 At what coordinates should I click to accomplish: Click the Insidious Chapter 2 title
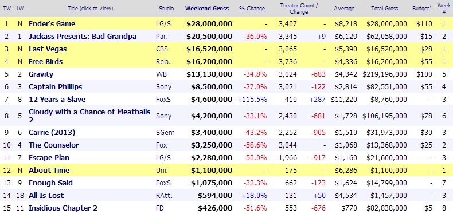click(x=63, y=208)
